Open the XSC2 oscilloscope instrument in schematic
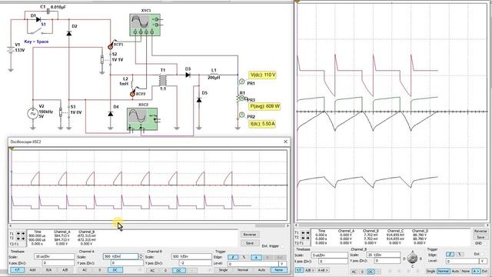This screenshot has height=277, width=492. click(x=142, y=118)
